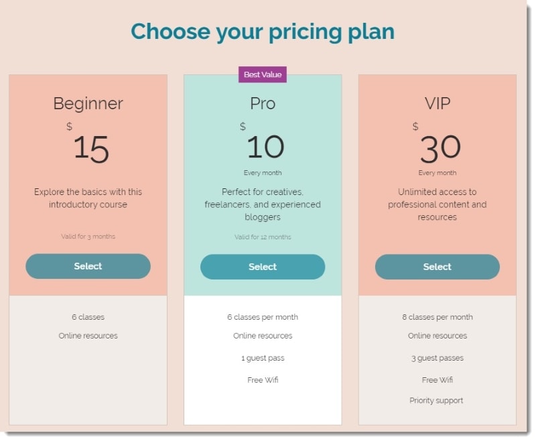Click the Beginner plan title
Screen dimensions: 536x441
click(x=88, y=104)
